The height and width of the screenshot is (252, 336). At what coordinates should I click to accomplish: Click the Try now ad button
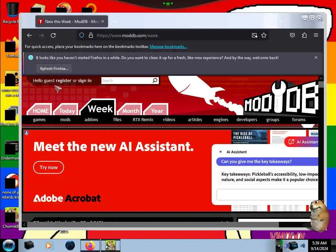49,167
